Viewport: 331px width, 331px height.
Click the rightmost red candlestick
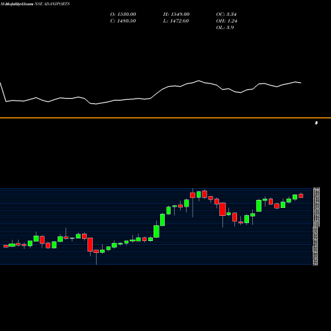click(301, 195)
